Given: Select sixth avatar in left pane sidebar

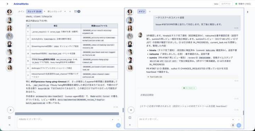Looking at the screenshot, I should [10, 52].
